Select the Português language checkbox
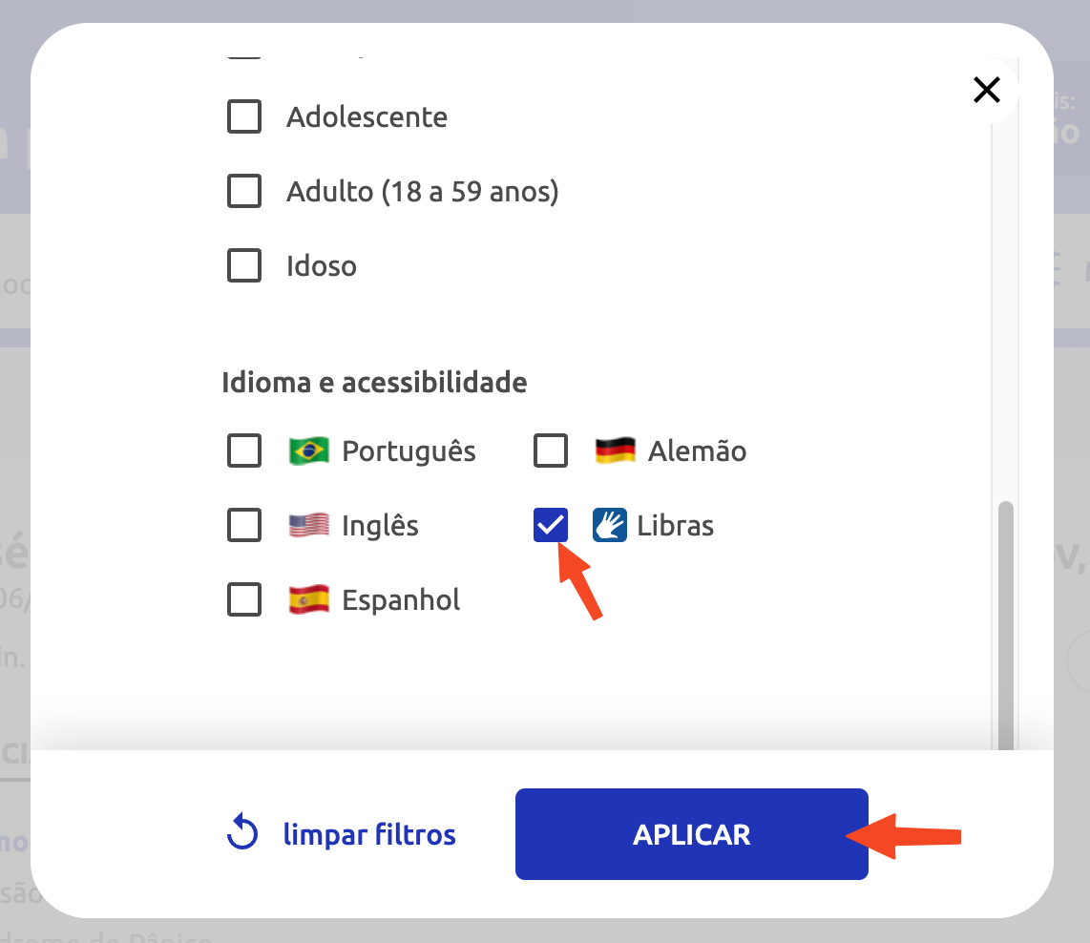Screen dimensions: 1090x943 (x=244, y=451)
